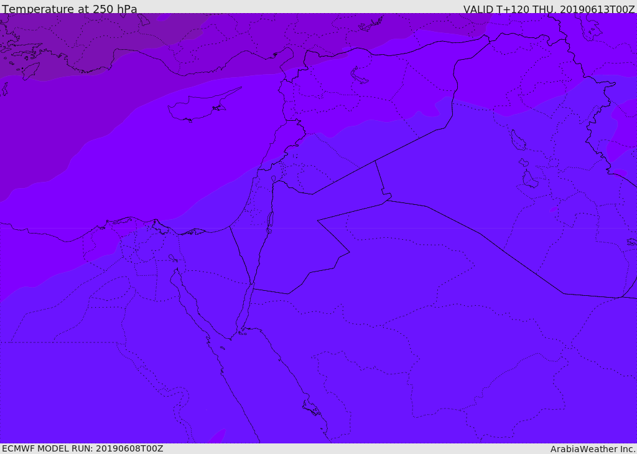Click the 'Temperature at 250 hPa' title text

(70, 9)
